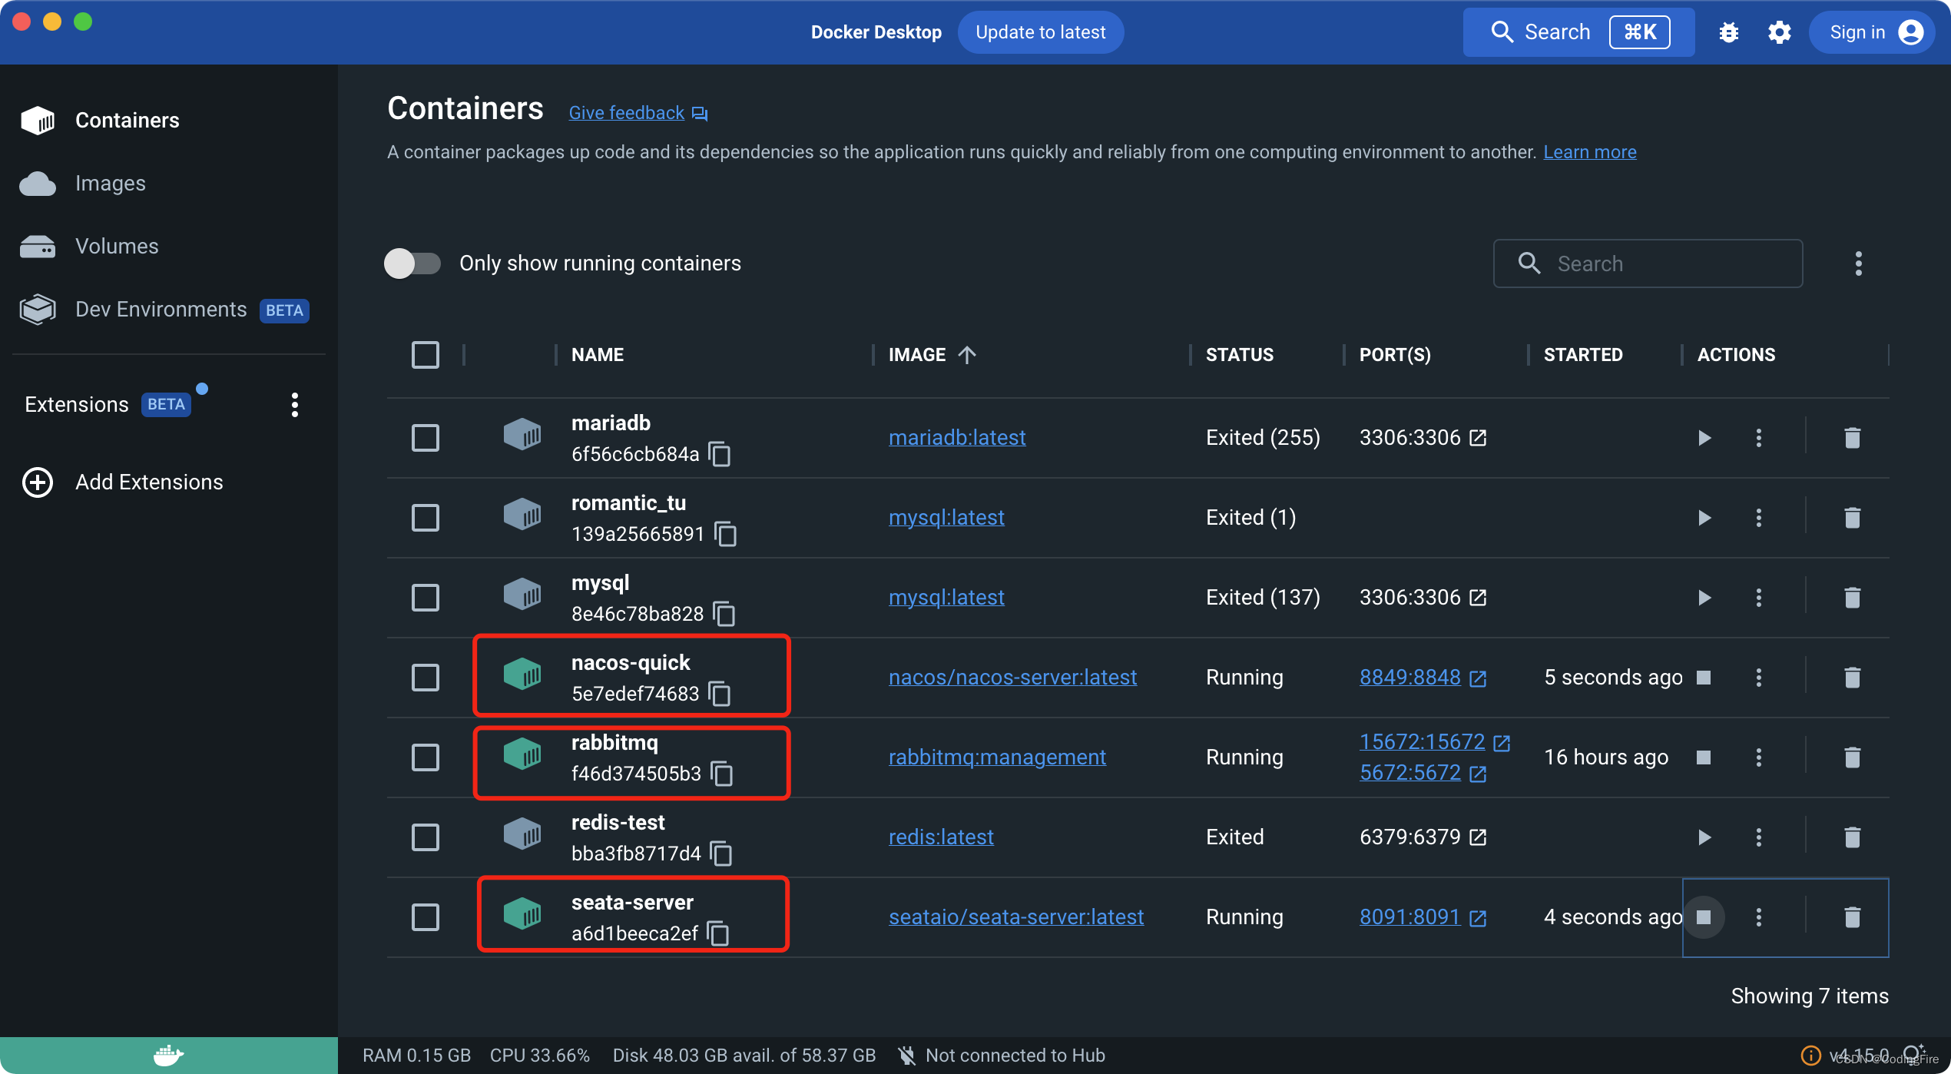1951x1074 pixels.
Task: Open more actions for mariadb
Action: coord(1759,438)
